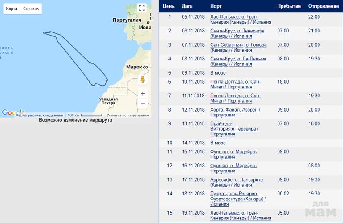Switch to Спутник satellite view
The image size is (343, 223).
tap(31, 8)
